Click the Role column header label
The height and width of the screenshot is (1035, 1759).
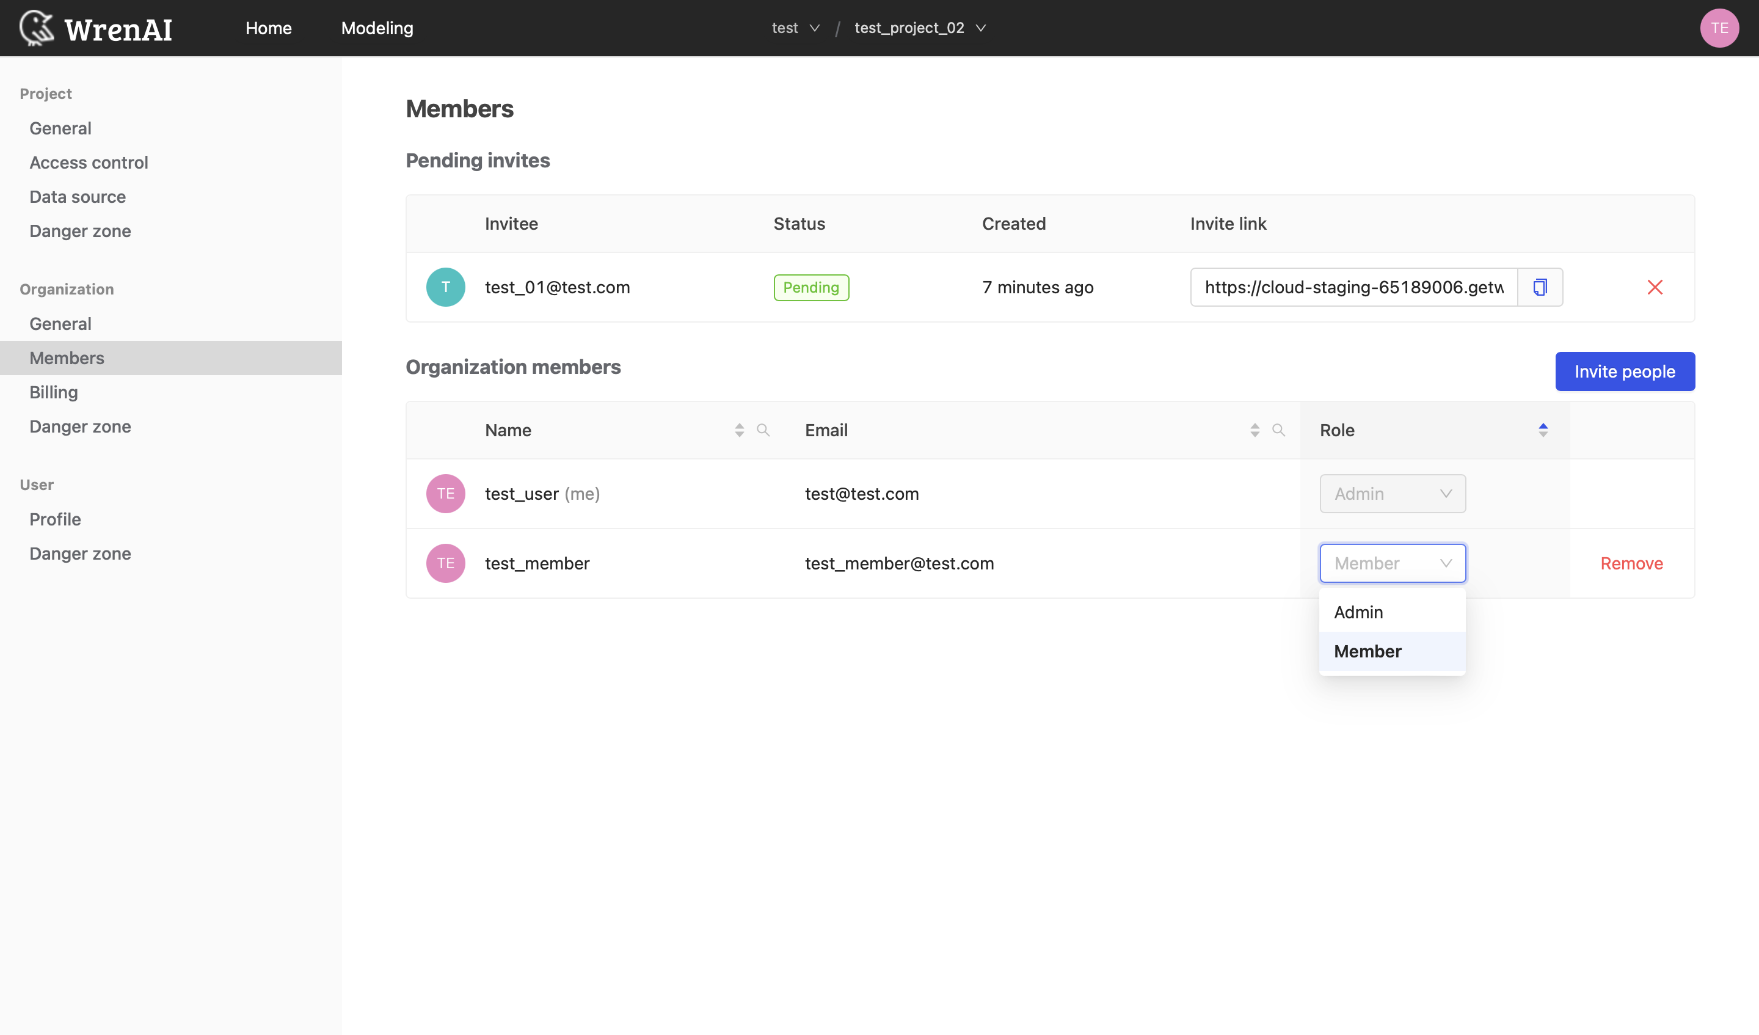[x=1337, y=430]
